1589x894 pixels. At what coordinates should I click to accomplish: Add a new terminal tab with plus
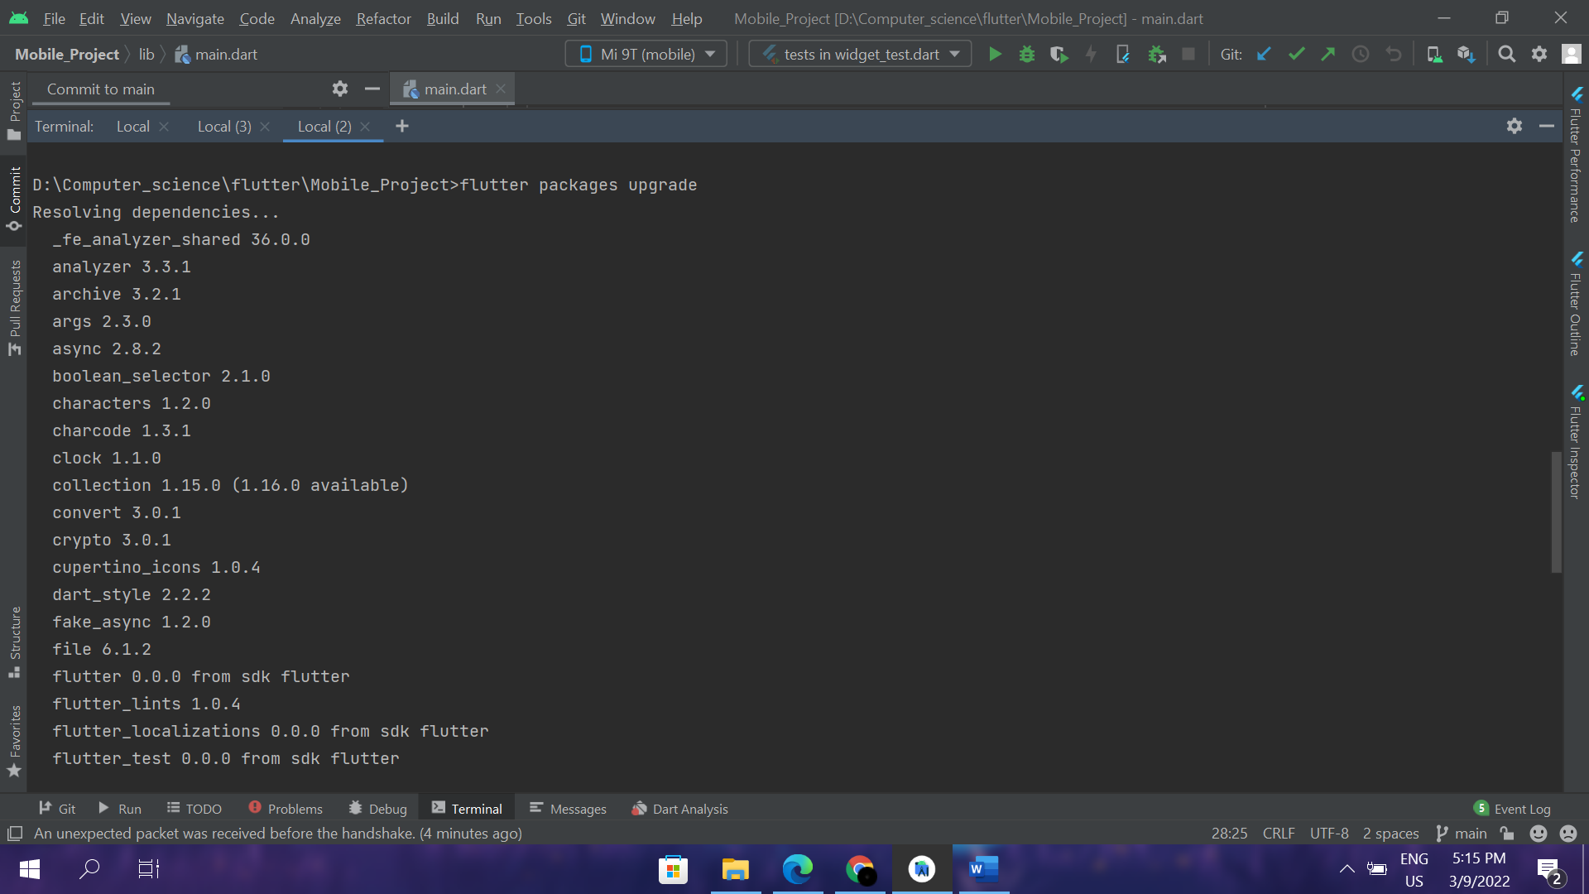(402, 126)
